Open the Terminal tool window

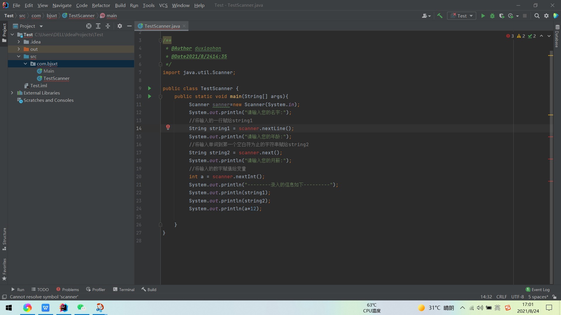point(124,290)
